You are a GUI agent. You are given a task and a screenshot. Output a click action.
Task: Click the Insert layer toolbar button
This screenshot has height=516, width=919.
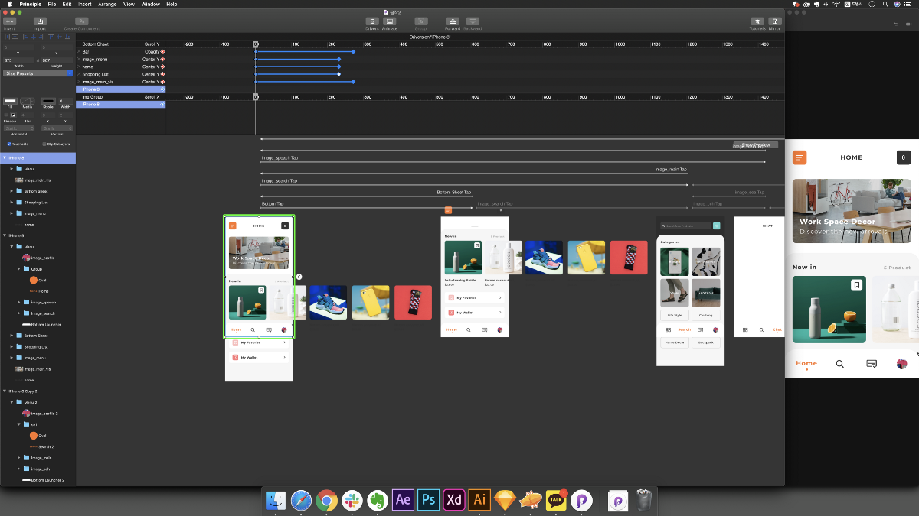pyautogui.click(x=9, y=21)
